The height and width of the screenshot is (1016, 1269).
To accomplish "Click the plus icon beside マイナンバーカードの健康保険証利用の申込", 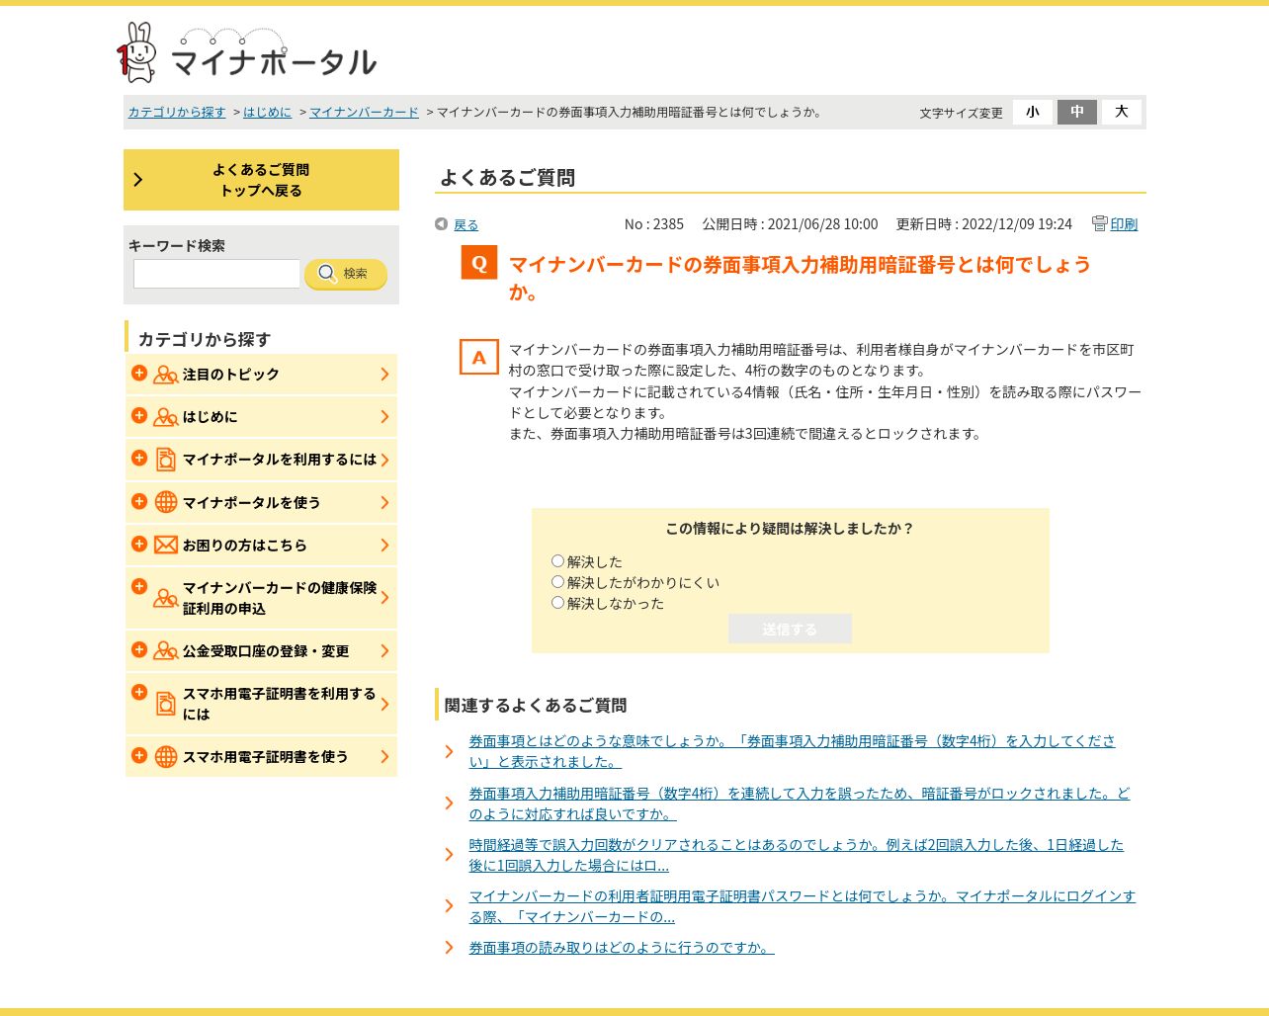I will pos(139,586).
